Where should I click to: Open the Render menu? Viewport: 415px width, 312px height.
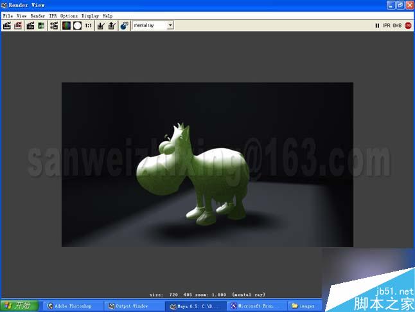pos(38,16)
